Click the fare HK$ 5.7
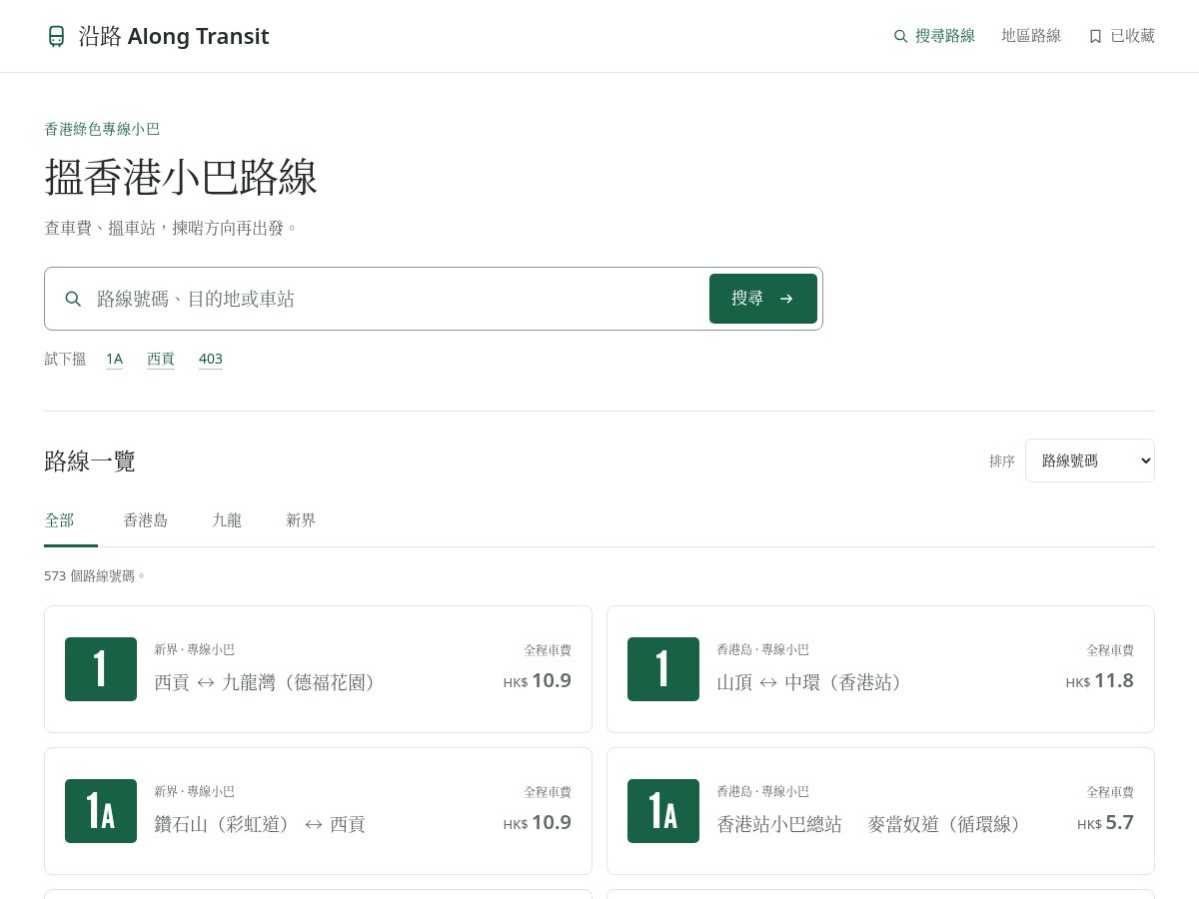Viewport: 1199px width, 899px height. [1105, 823]
